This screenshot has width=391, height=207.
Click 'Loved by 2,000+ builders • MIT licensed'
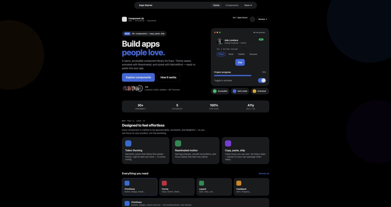tap(162, 90)
